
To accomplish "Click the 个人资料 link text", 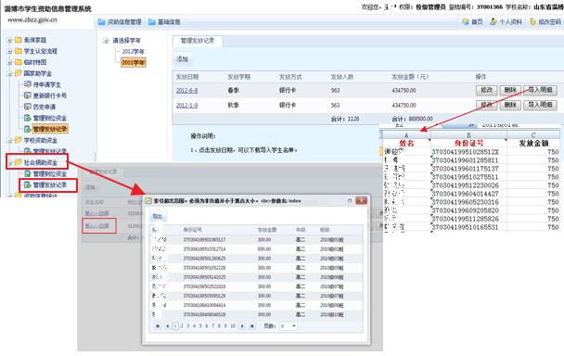I will [x=510, y=22].
